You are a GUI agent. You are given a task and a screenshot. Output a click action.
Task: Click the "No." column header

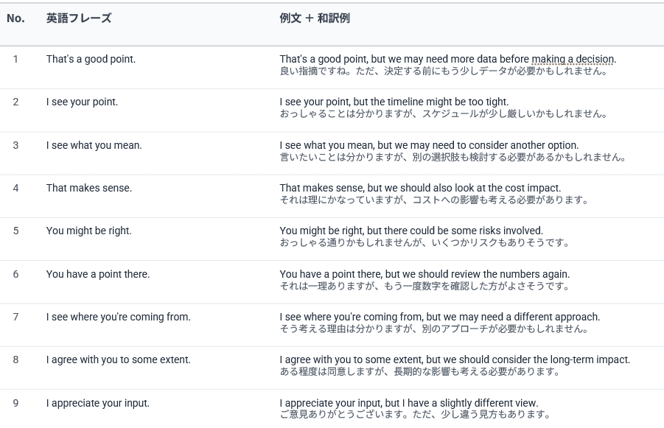point(15,18)
